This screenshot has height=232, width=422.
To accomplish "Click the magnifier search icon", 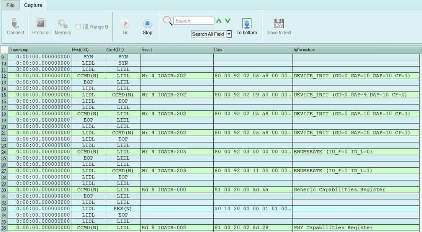I will coord(168,21).
